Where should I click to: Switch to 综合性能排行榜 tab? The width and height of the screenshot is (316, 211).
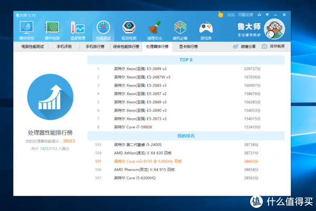click(x=126, y=46)
